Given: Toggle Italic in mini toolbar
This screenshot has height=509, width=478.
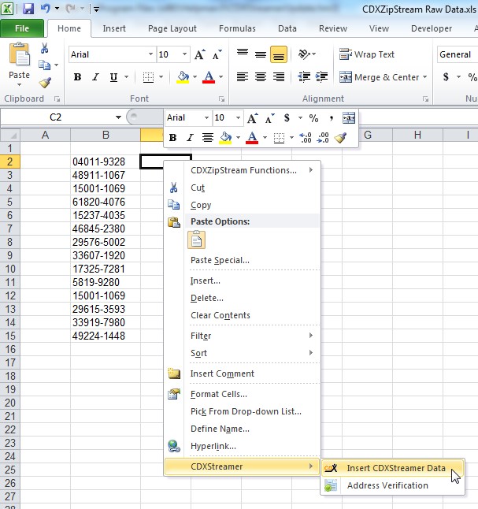Looking at the screenshot, I should 190,138.
